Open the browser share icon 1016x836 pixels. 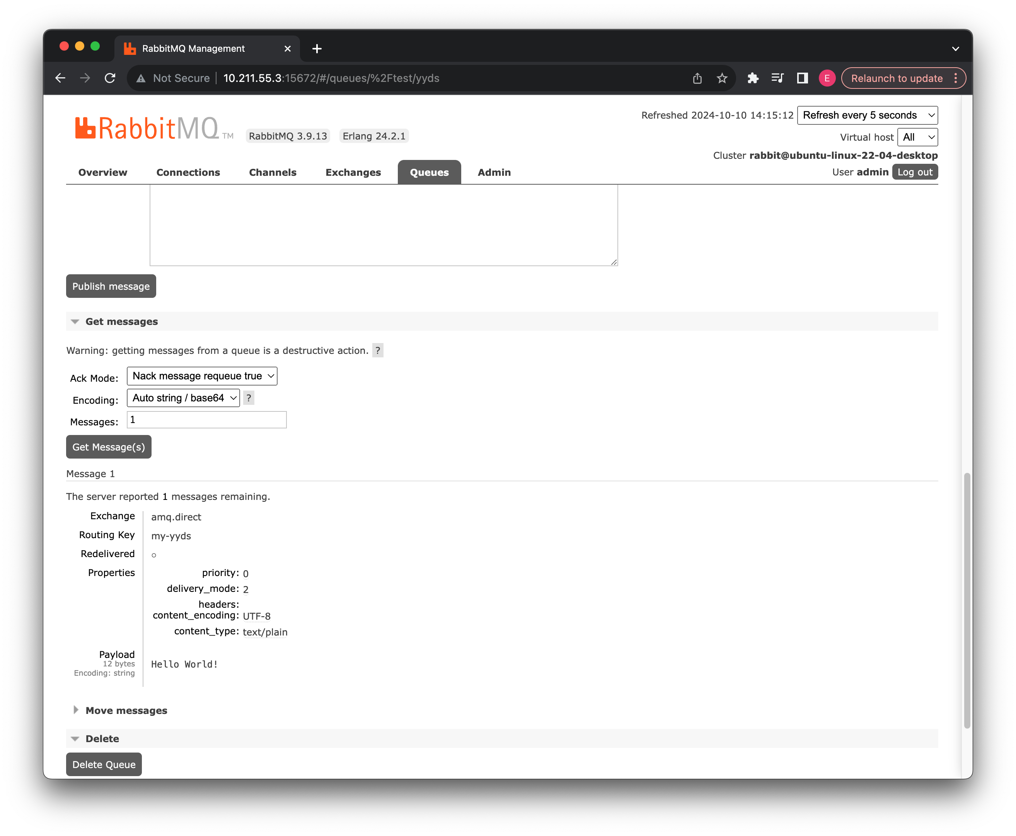point(697,78)
